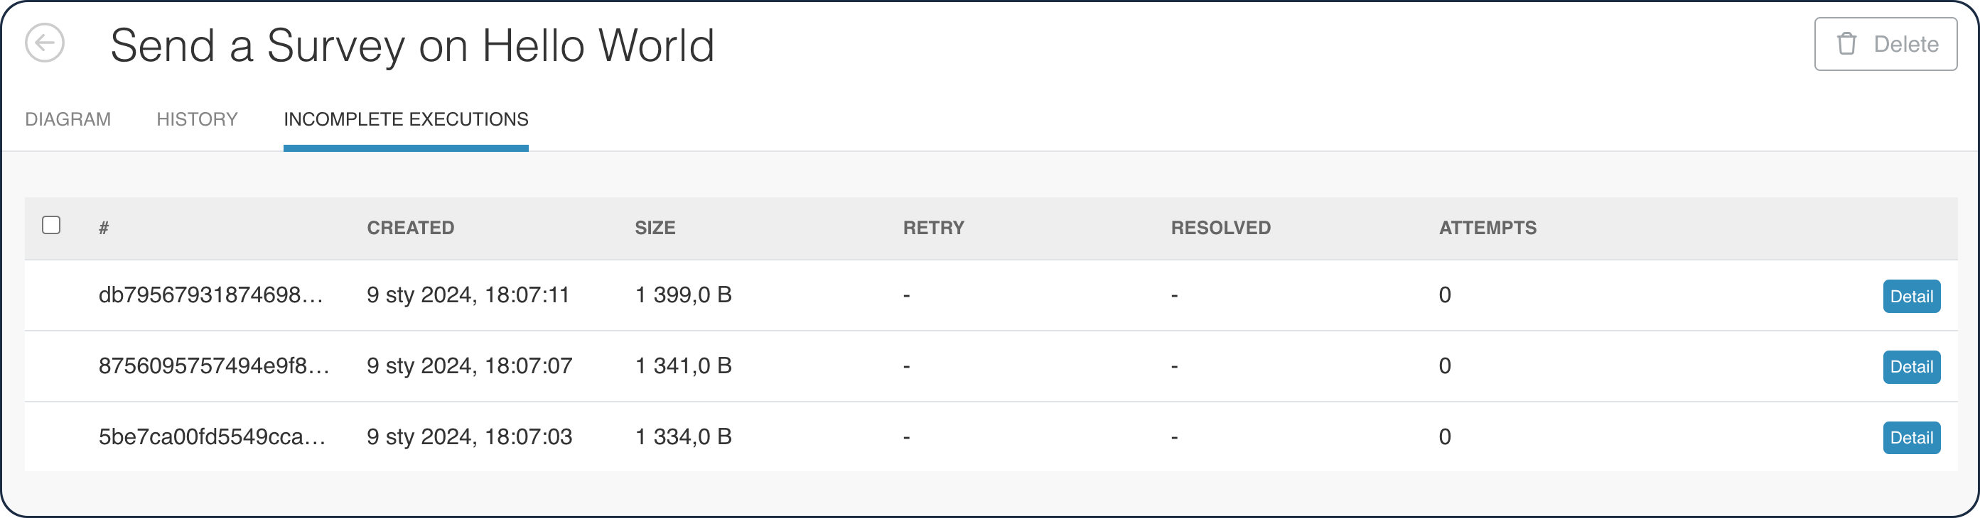The height and width of the screenshot is (518, 1980).
Task: Click the Retry column header
Action: pyautogui.click(x=933, y=228)
